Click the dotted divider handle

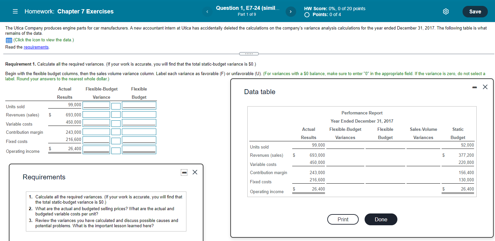click(x=249, y=54)
